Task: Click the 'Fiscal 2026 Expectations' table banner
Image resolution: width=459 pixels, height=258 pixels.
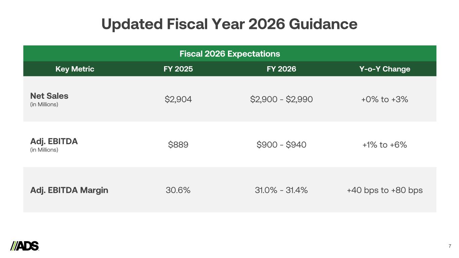Action: (x=230, y=54)
